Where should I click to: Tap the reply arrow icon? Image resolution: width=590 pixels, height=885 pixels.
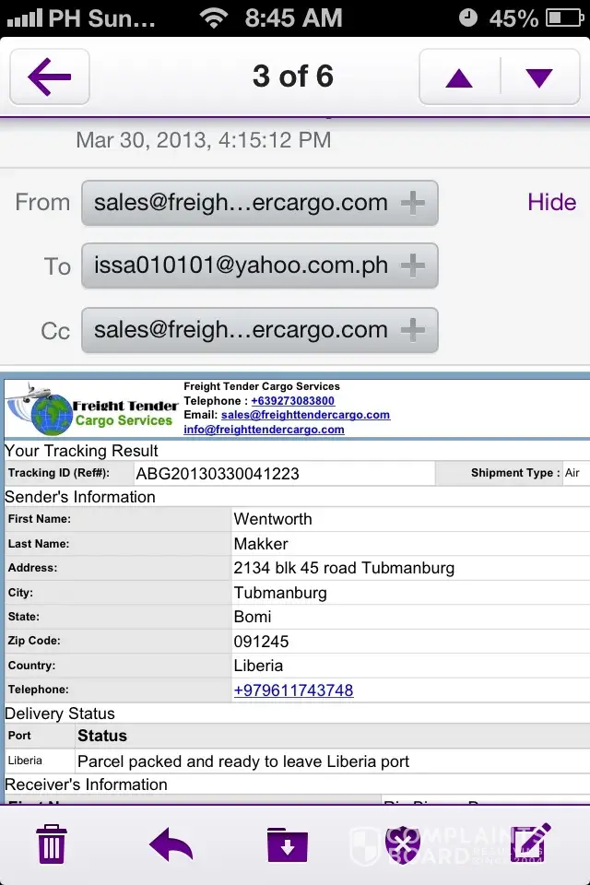pos(171,843)
